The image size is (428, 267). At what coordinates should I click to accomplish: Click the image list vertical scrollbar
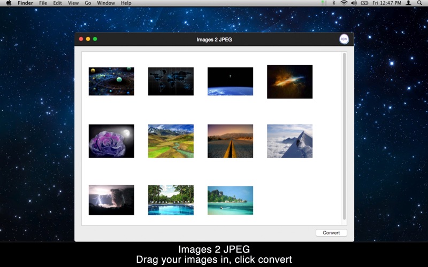[x=344, y=136]
